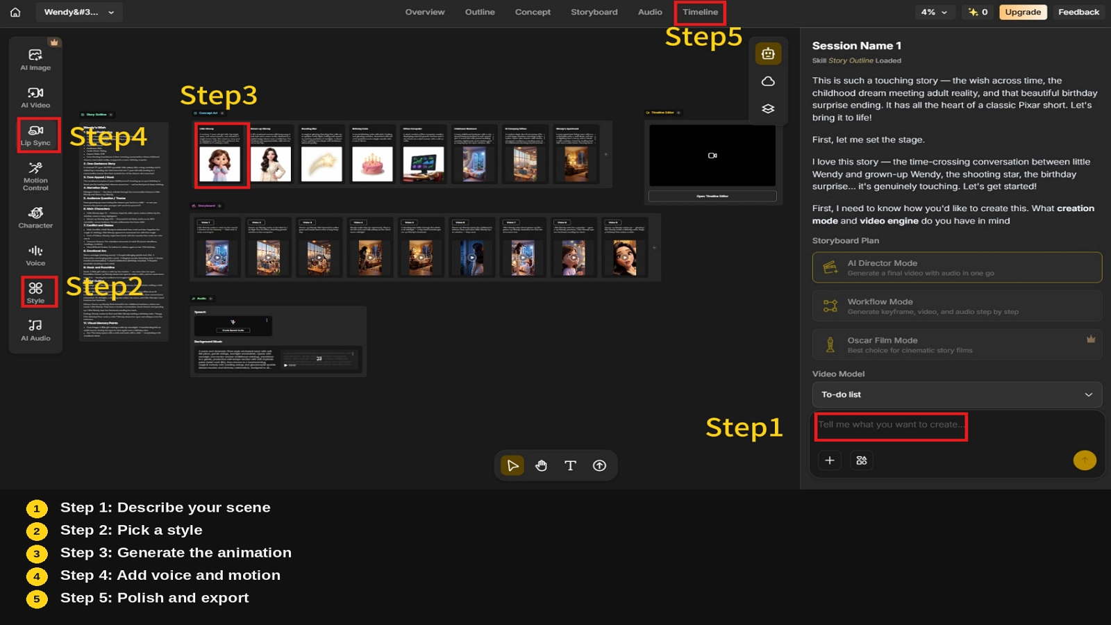Select the Video 8 storyboard card
The image size is (1111, 625).
574,248
